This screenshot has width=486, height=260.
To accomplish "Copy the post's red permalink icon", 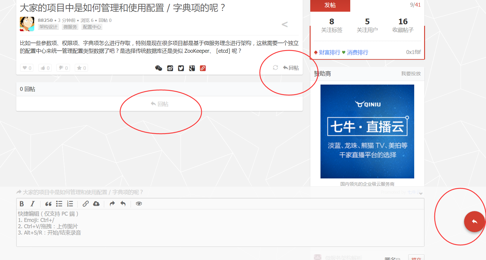I will [x=203, y=68].
